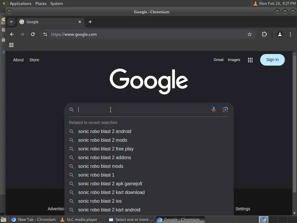Close the Google tab
This screenshot has width=297, height=223.
point(80,22)
